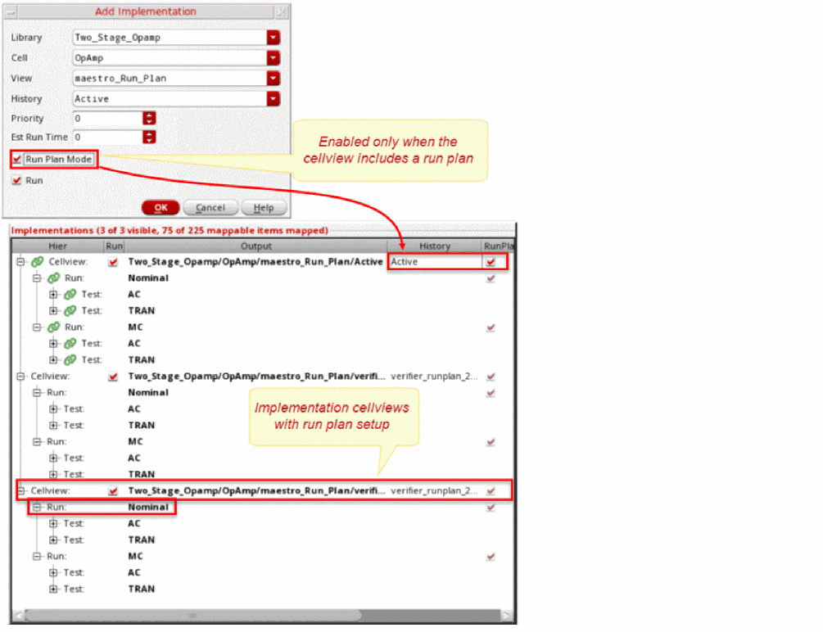Expand the TRAN test under first Nominal run
823x632 pixels.
point(53,311)
